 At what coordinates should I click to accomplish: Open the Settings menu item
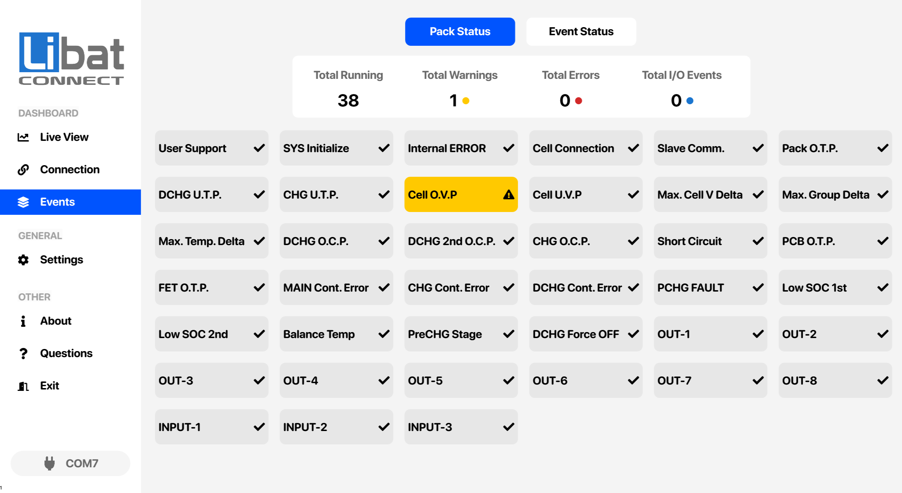coord(70,260)
